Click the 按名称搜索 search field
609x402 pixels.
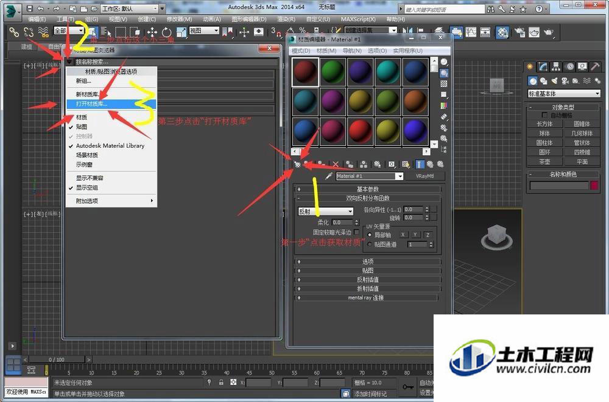click(177, 61)
